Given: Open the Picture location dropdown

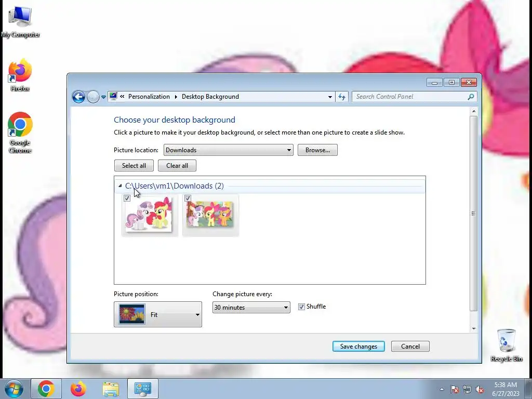Looking at the screenshot, I should click(x=229, y=150).
